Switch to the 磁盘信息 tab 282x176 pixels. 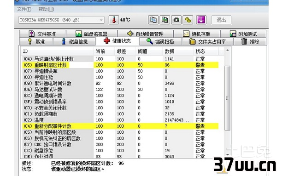(x=75, y=42)
